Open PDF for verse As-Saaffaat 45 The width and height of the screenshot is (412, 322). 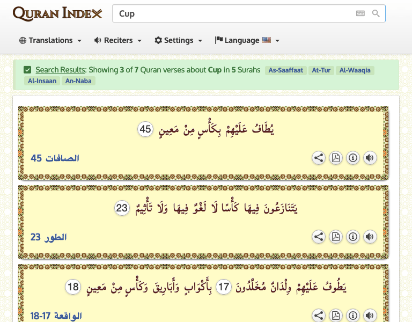[336, 158]
